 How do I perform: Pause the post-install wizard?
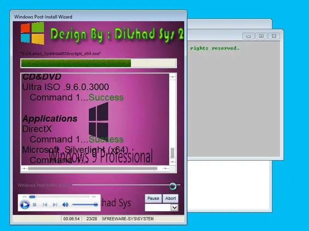(153, 198)
